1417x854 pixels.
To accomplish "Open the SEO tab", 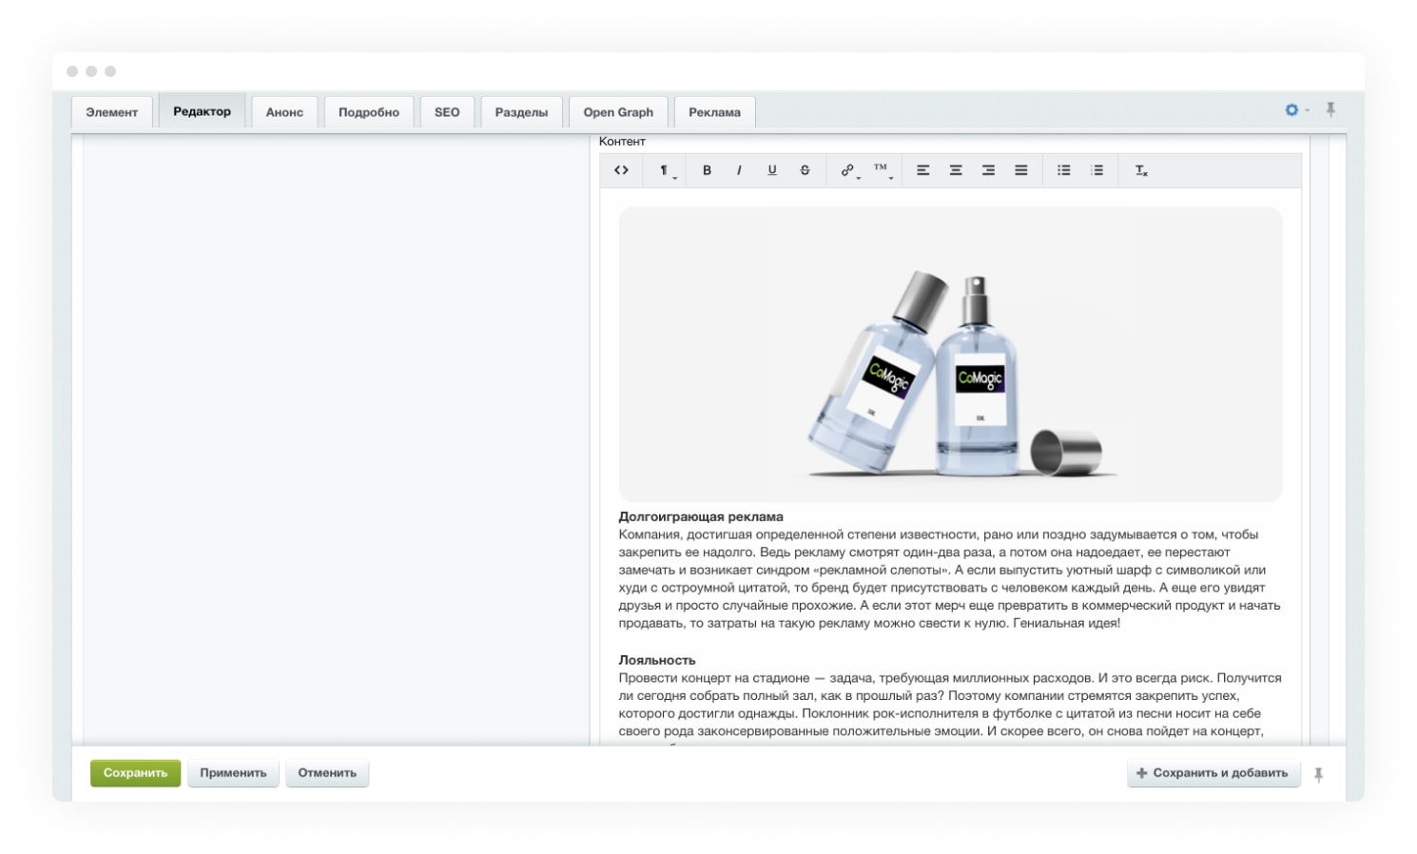I will [447, 112].
